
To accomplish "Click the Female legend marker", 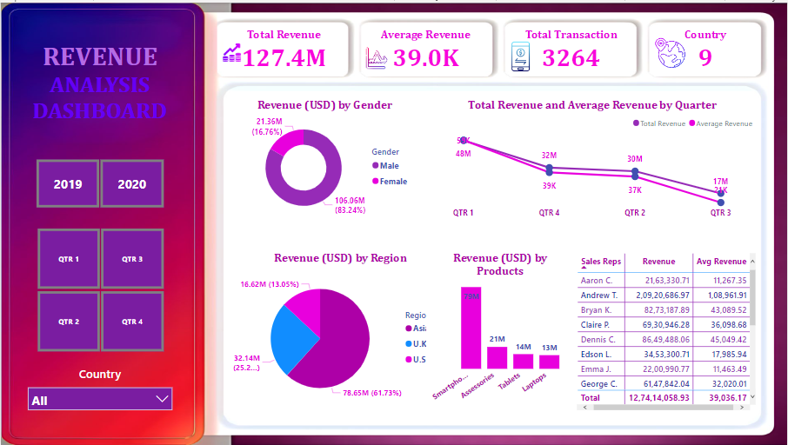I will click(x=376, y=181).
